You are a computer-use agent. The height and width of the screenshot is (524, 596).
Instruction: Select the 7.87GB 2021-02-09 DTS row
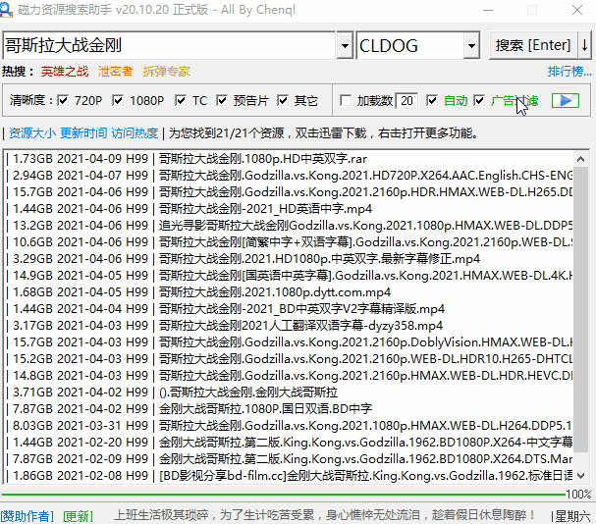(x=290, y=459)
